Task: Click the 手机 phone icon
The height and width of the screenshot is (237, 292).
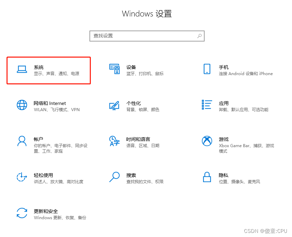Action: coord(207,69)
